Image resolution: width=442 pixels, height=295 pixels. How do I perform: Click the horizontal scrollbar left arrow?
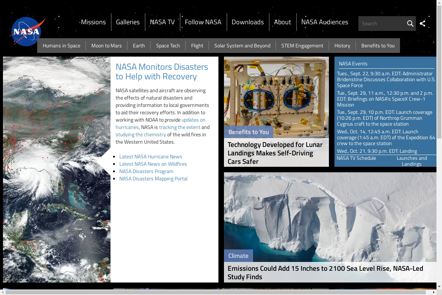click(3, 292)
